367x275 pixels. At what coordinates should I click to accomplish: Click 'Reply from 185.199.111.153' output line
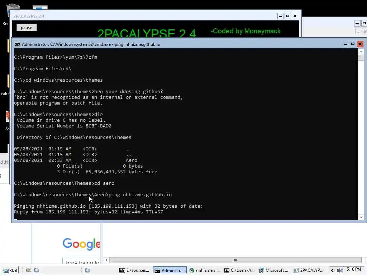pos(89,212)
